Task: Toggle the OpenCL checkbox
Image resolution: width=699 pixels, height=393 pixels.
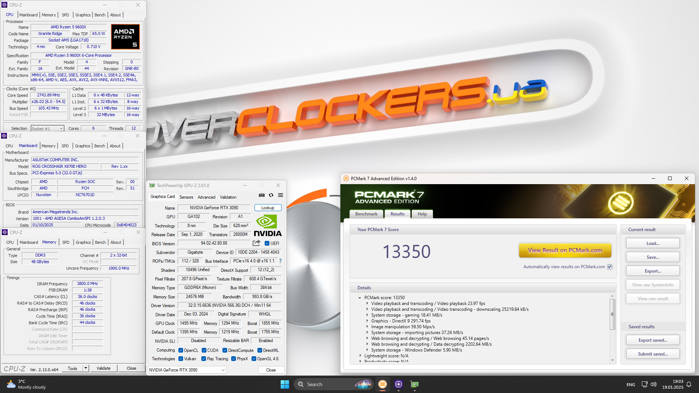Action: (181, 350)
